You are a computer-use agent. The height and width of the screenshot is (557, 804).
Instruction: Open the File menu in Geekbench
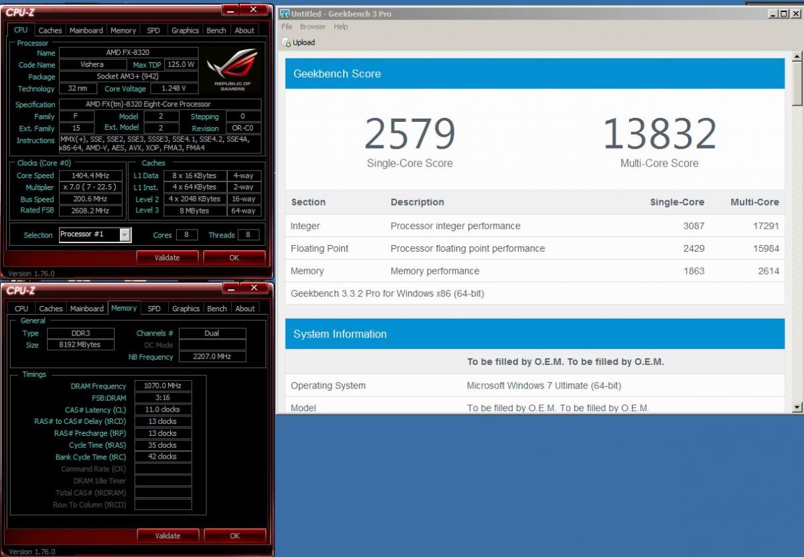[x=287, y=27]
